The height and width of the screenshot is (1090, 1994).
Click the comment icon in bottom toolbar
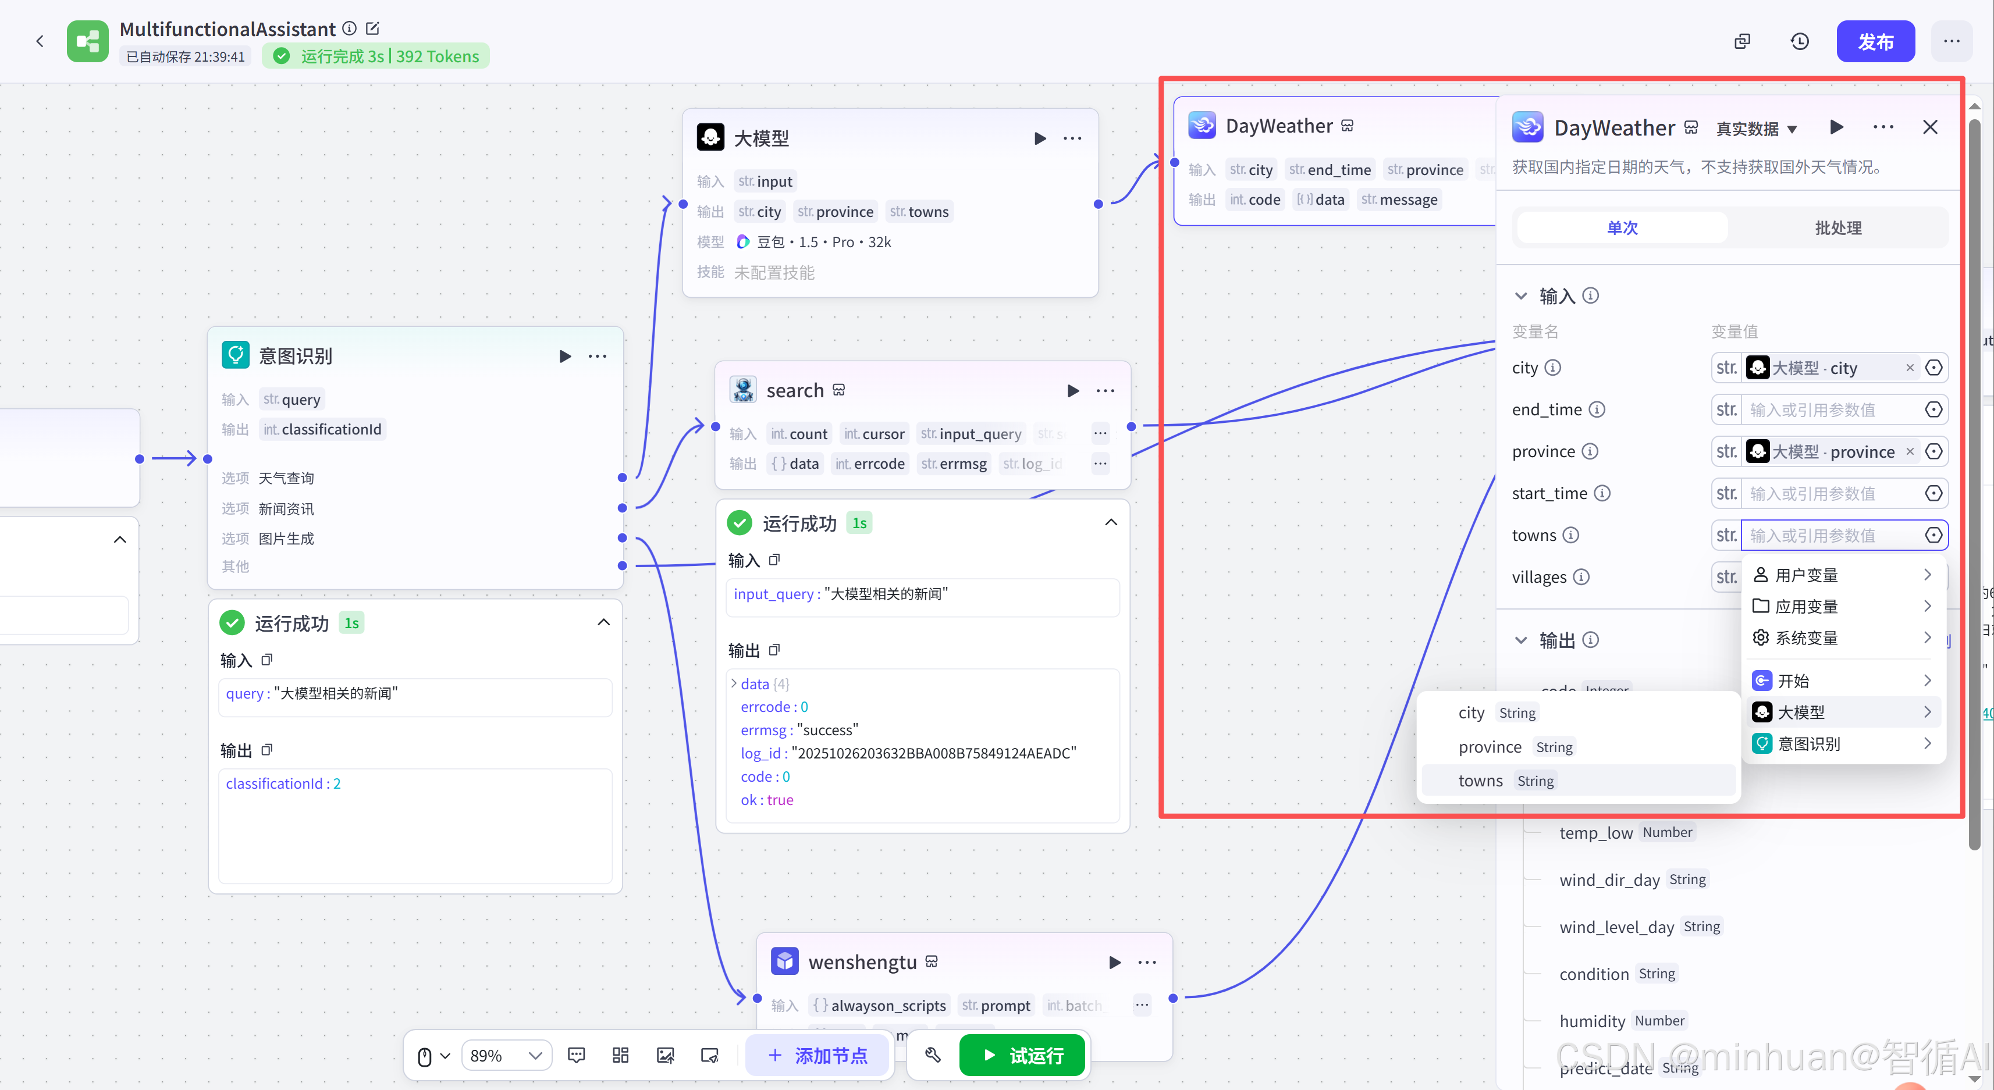576,1055
